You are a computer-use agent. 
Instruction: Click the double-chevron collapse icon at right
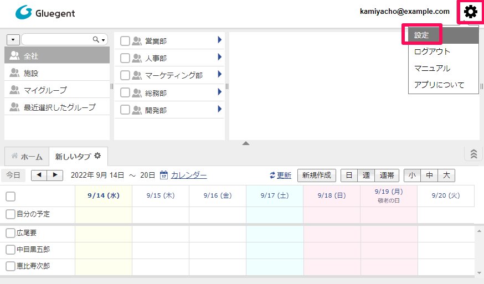click(x=473, y=153)
